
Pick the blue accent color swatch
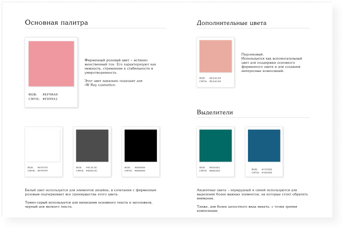point(264,145)
